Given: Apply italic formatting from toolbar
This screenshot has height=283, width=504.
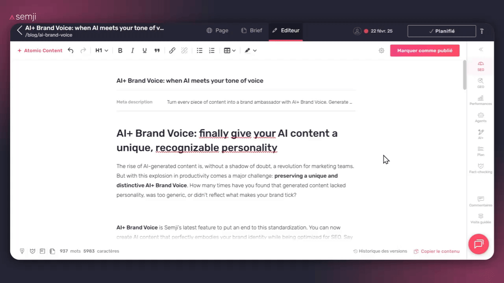Looking at the screenshot, I should [x=133, y=51].
